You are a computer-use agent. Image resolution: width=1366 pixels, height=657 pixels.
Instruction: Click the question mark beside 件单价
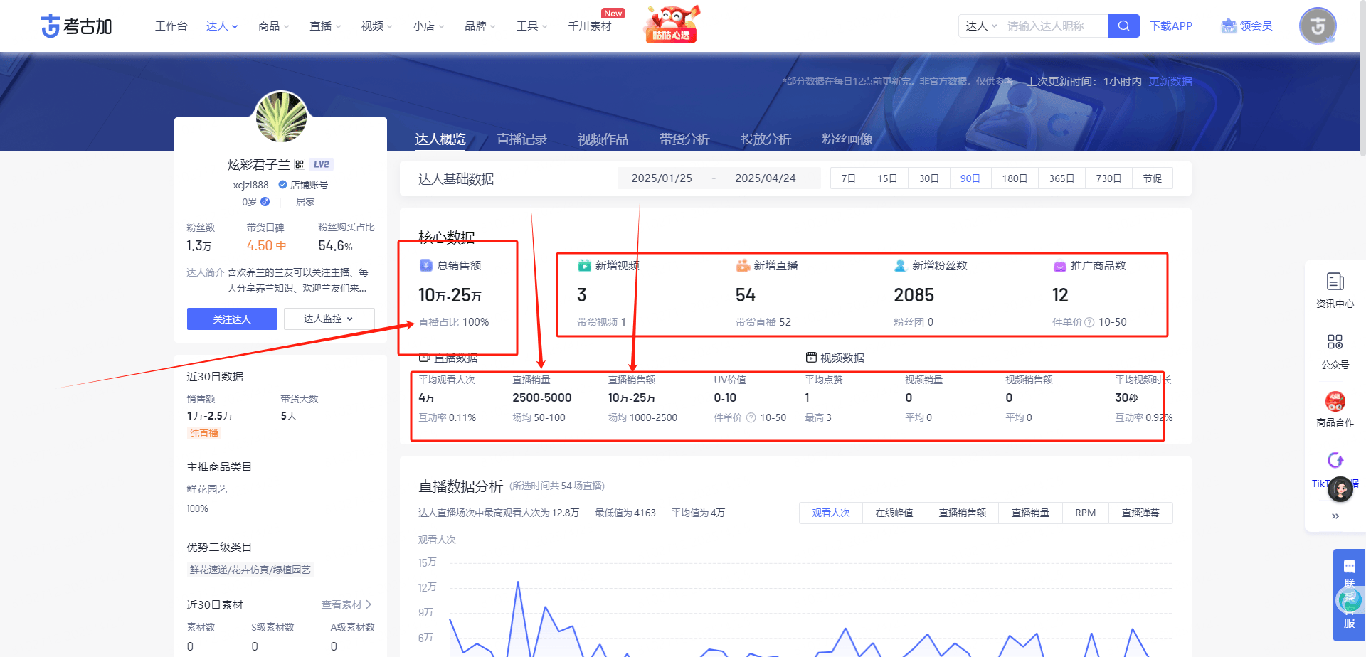click(x=751, y=418)
